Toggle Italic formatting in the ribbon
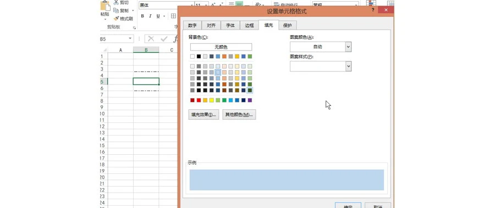This screenshot has height=208, width=495. 150,16
